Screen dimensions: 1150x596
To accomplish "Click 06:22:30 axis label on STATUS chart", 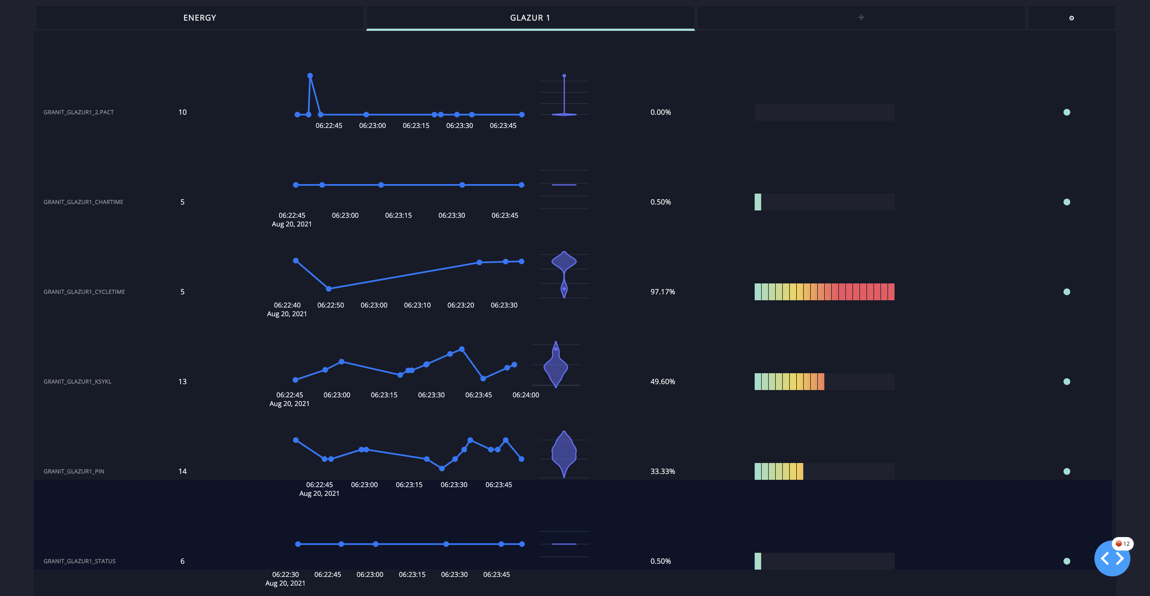I will [x=285, y=574].
